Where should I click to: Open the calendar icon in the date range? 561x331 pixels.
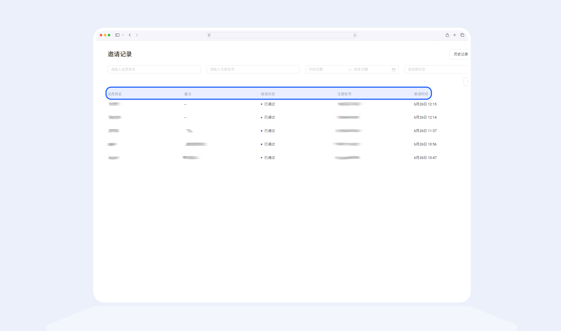(x=394, y=70)
